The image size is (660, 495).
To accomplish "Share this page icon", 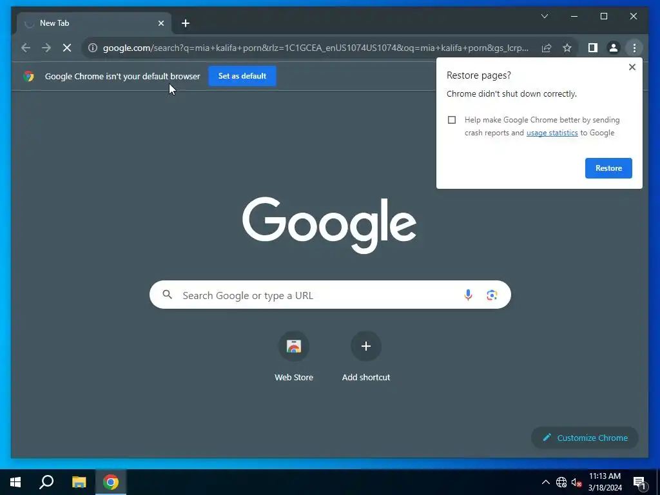I will point(547,48).
